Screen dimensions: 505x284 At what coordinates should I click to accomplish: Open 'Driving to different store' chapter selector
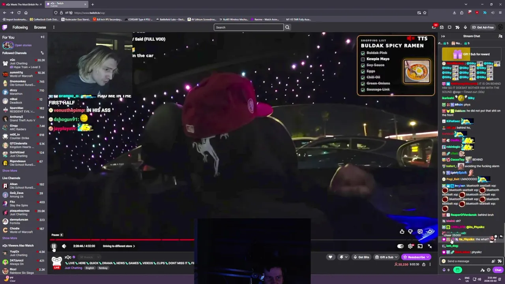[x=119, y=246]
